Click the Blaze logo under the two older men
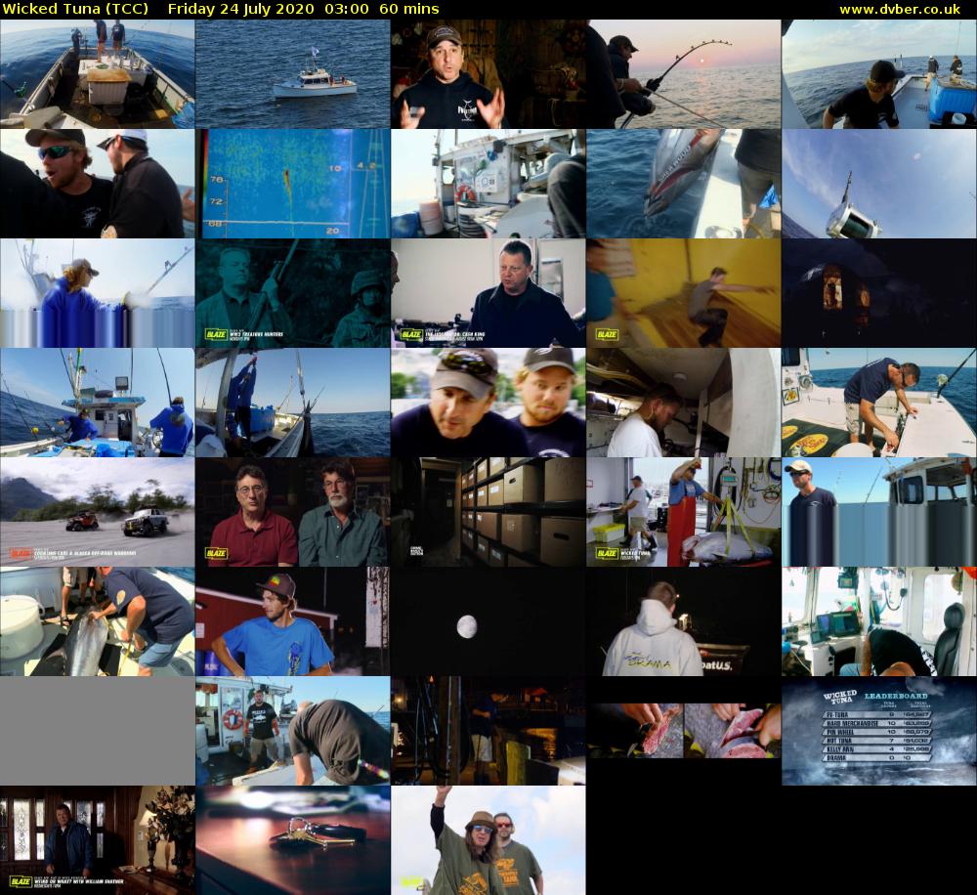The image size is (977, 895). 216,553
